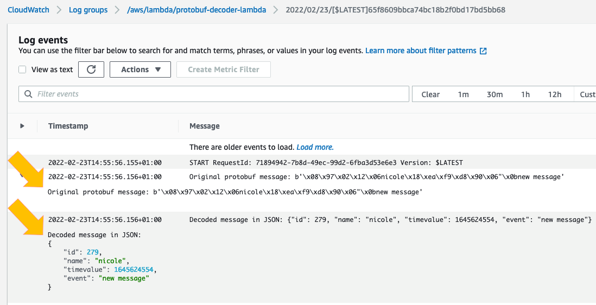The width and height of the screenshot is (596, 305).
Task: Expand the START RequestId log row
Action: pyautogui.click(x=22, y=162)
